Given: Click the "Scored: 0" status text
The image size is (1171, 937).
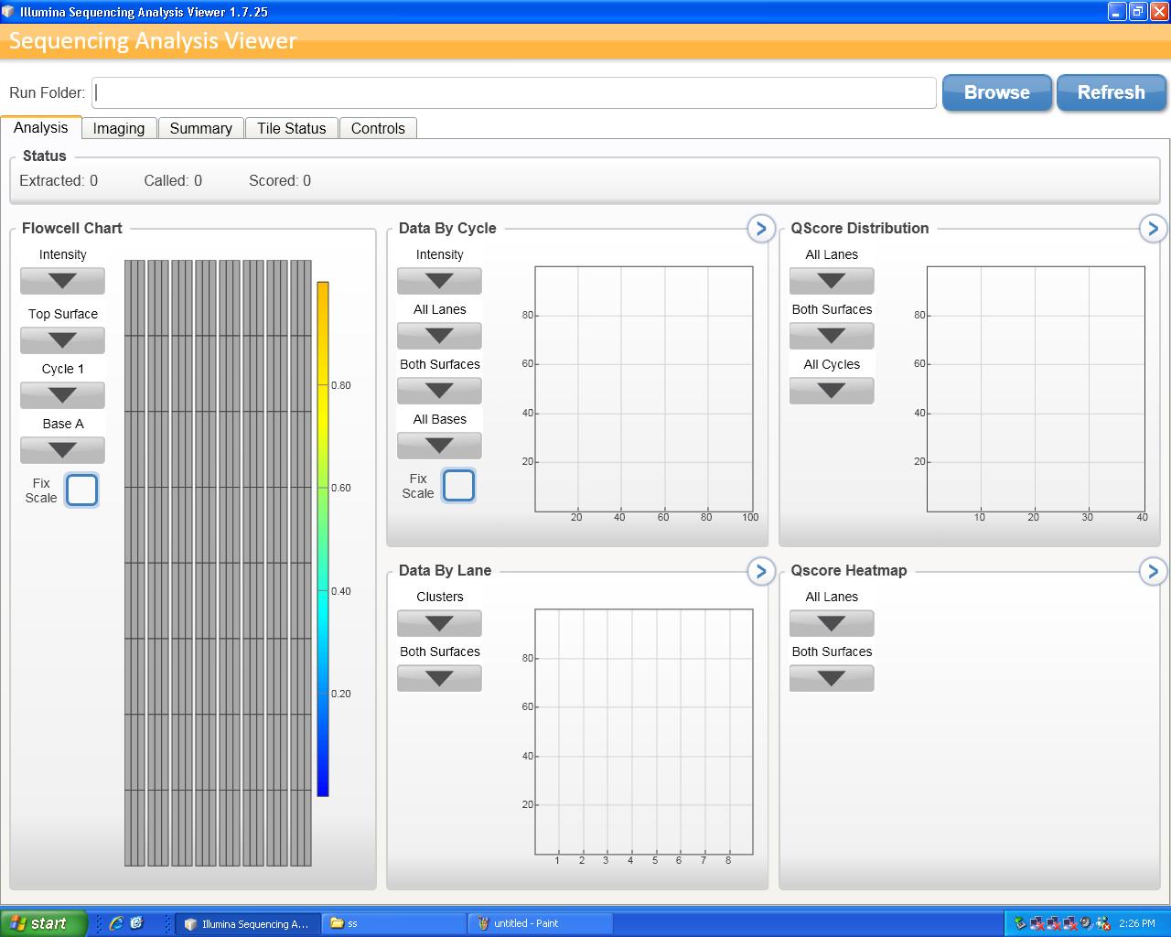Looking at the screenshot, I should click(280, 180).
